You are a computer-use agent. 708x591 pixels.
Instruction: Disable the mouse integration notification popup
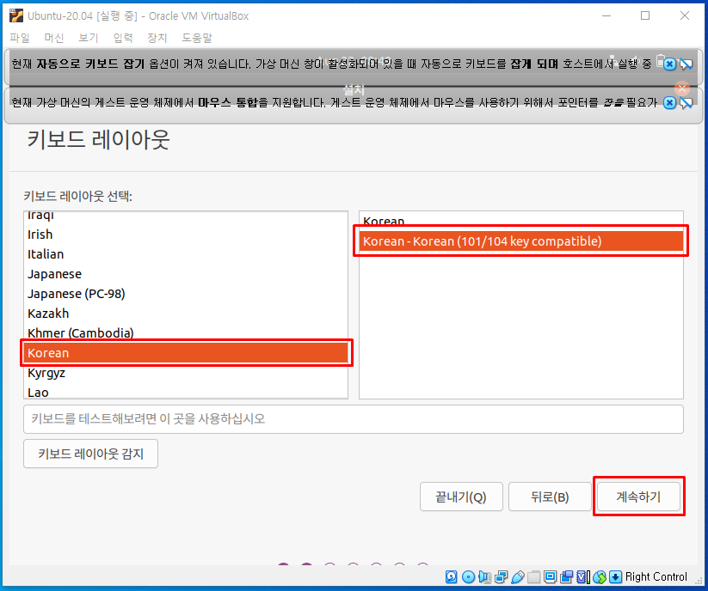pyautogui.click(x=669, y=103)
